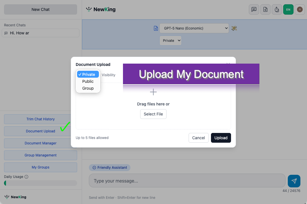This screenshot has height=204, width=307.
Task: Open the EN language selector
Action: (288, 9)
